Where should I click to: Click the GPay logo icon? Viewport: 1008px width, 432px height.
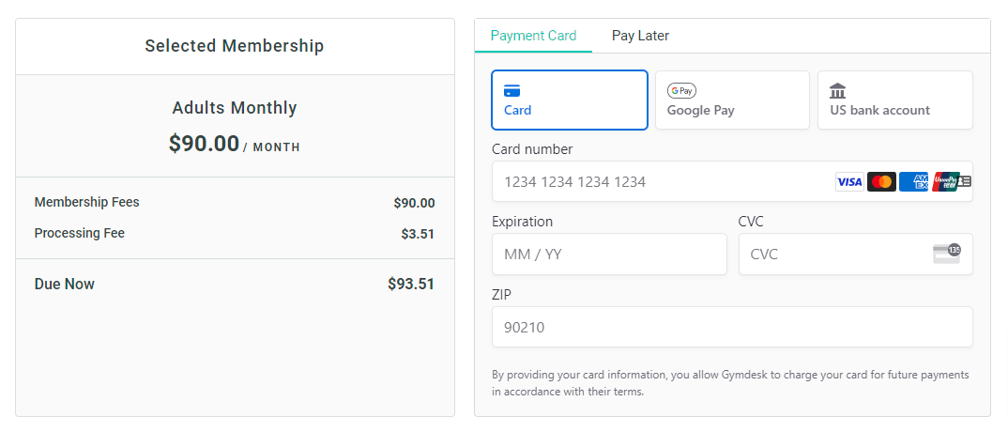point(681,91)
